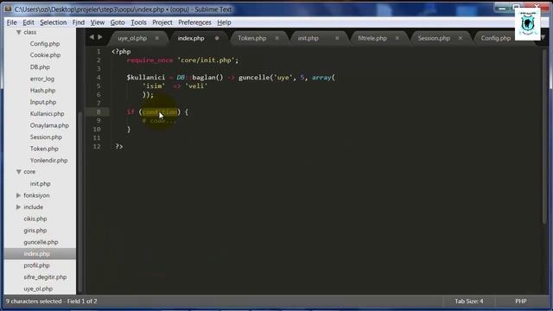
Task: Open DB.php in the sidebar
Action: tap(40, 67)
